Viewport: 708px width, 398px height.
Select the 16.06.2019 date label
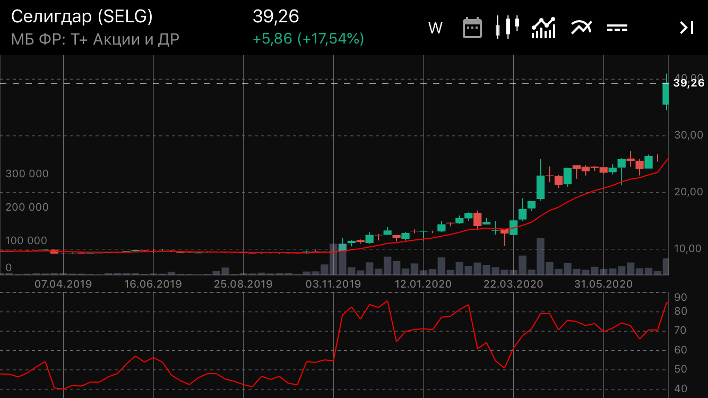click(153, 284)
